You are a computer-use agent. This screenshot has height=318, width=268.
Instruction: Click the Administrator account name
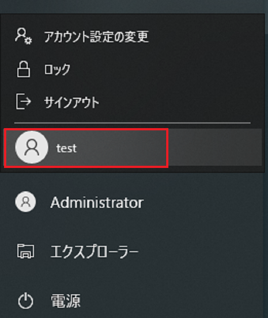(97, 202)
